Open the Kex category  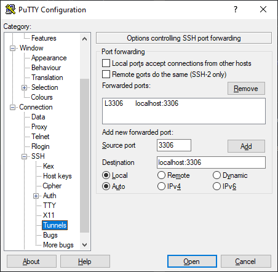tap(49, 166)
